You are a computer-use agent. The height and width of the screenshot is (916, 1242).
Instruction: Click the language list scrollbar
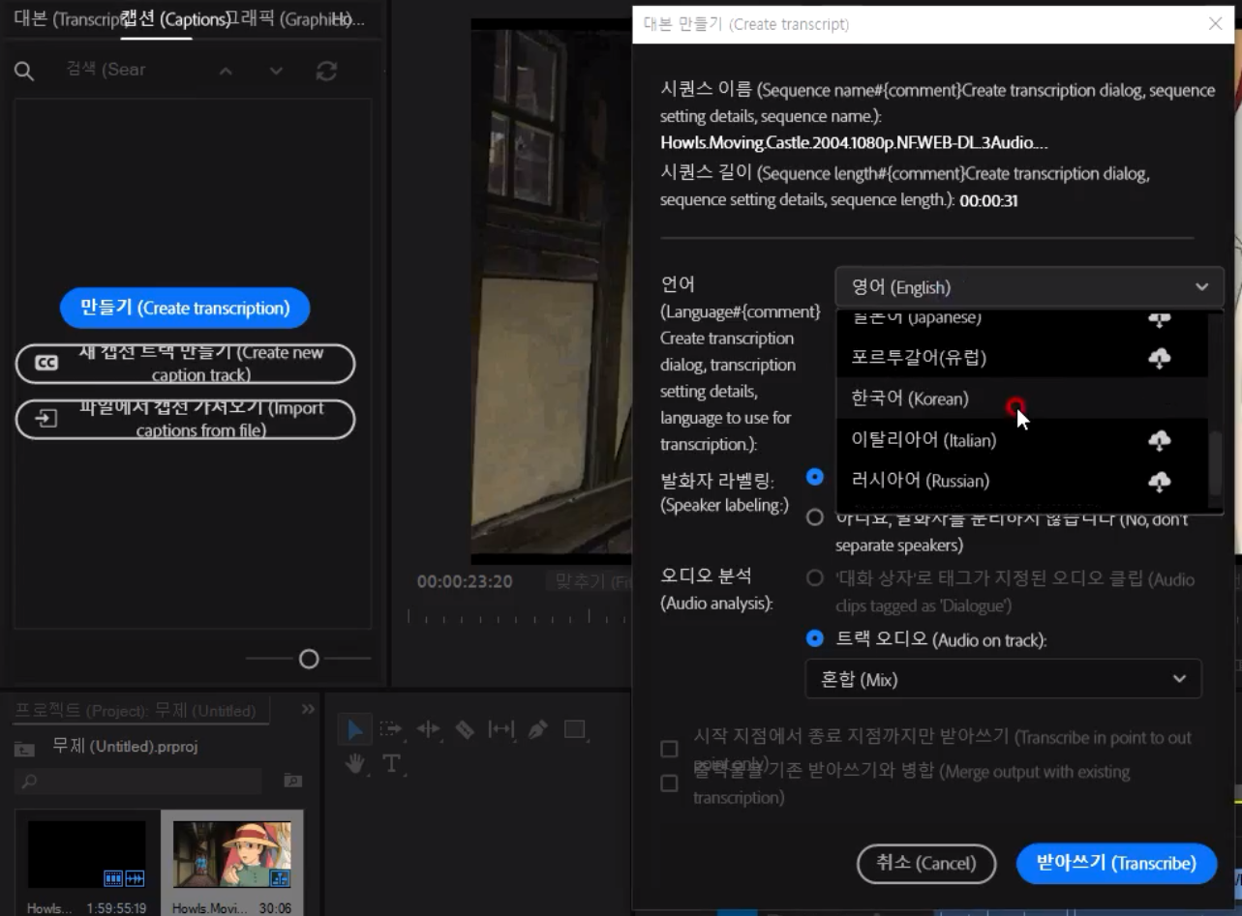tap(1216, 464)
